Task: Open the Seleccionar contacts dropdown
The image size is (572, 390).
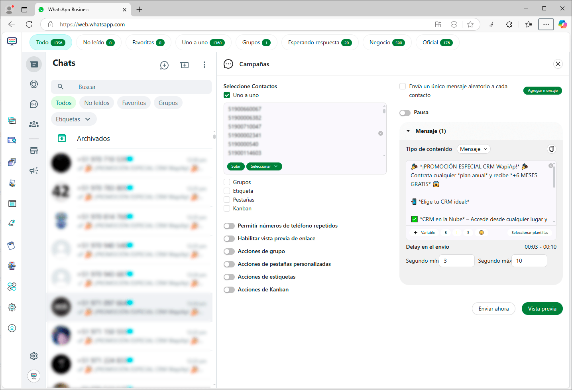Action: click(264, 166)
